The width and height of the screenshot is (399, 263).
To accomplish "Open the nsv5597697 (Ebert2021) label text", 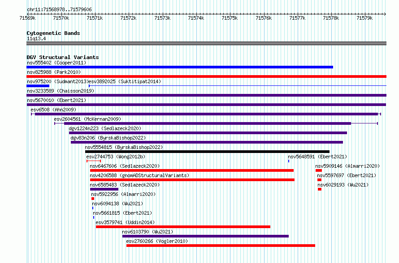I will (x=347, y=175).
